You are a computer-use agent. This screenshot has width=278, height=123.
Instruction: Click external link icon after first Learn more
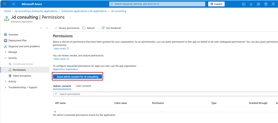click(x=67, y=49)
